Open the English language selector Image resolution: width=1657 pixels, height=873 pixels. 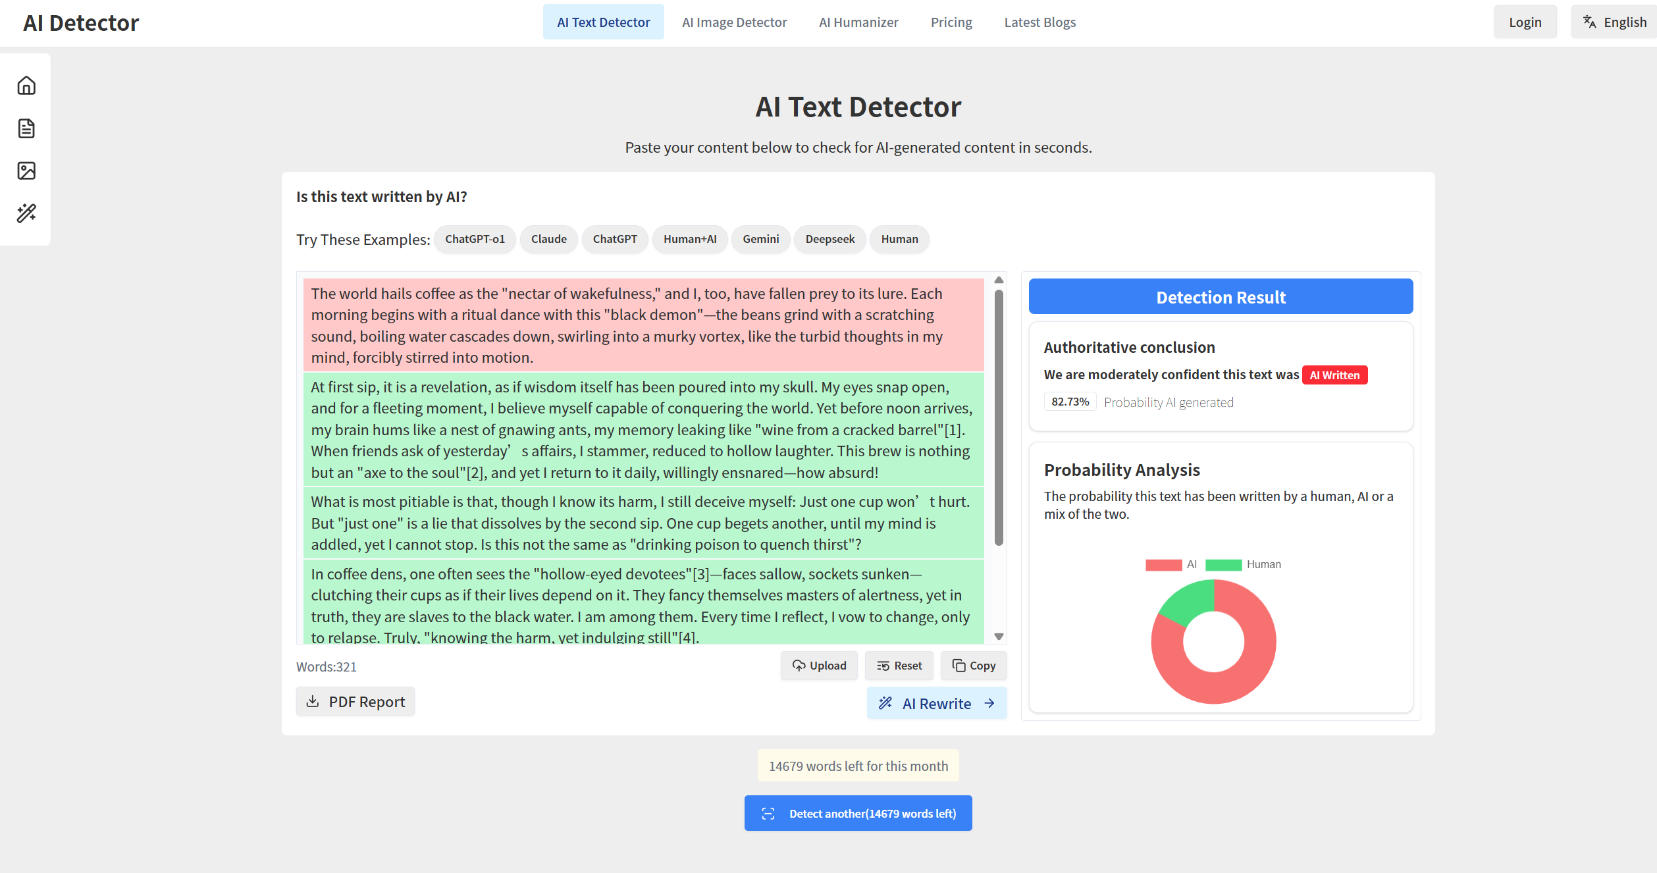pyautogui.click(x=1624, y=22)
